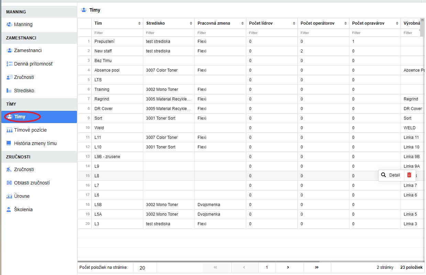Click the Stredisko sidebar icon

tap(9, 91)
